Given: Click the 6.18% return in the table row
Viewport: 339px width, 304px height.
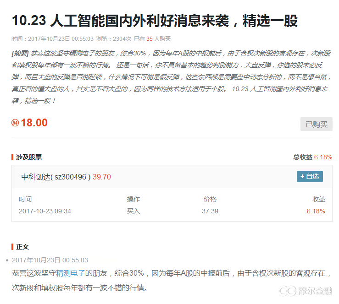Looking at the screenshot, I should pyautogui.click(x=316, y=211).
